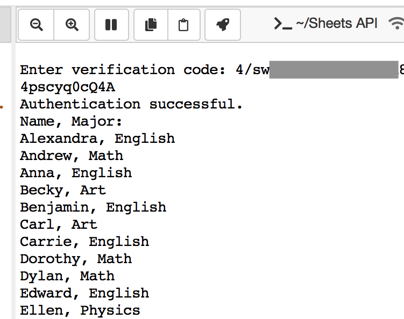Click the "Name, Major:" header line
The width and height of the screenshot is (404, 319).
tap(72, 121)
